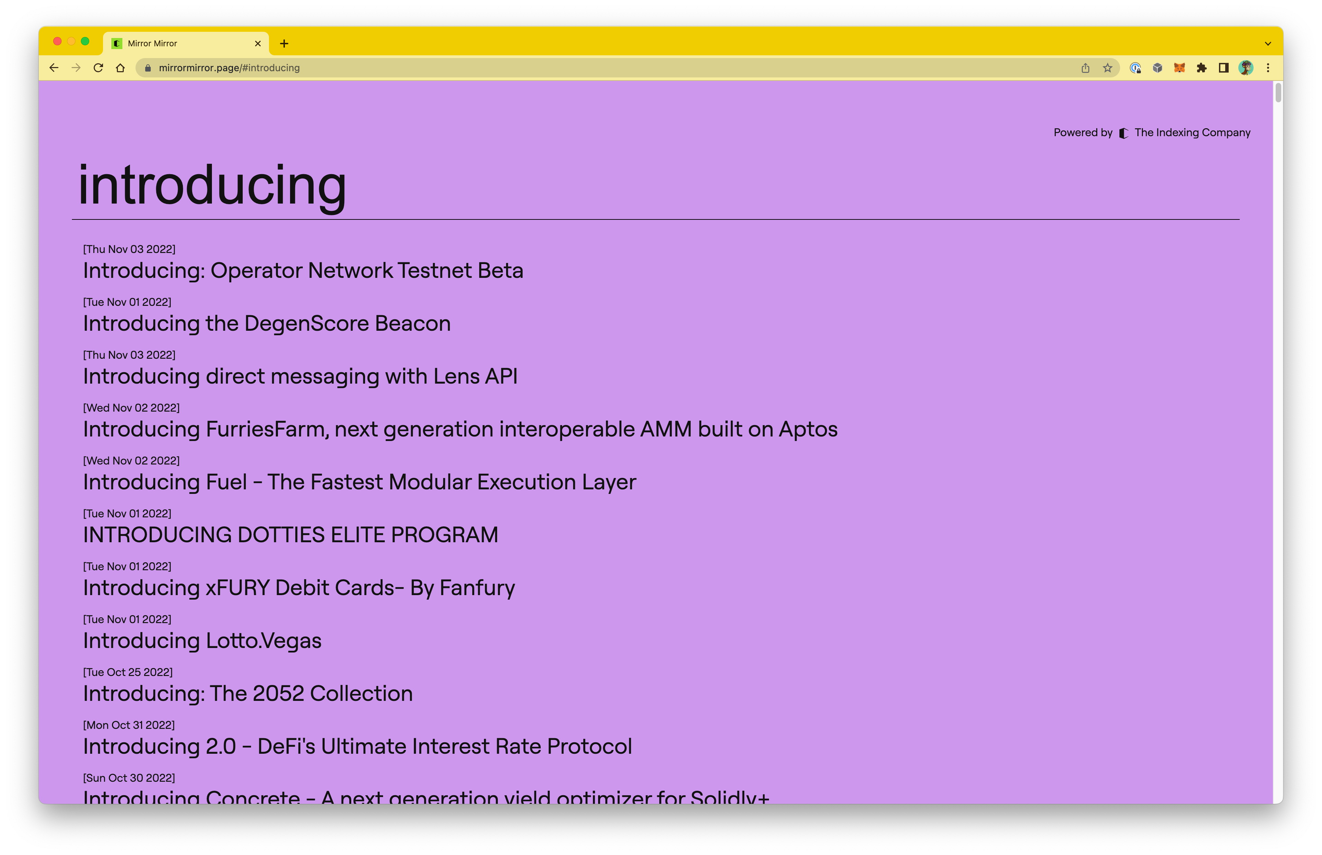Screen dimensions: 1322x855
Task: Open Introducing 2.0 DeFi's Interest Rate Protocol
Action: point(357,746)
